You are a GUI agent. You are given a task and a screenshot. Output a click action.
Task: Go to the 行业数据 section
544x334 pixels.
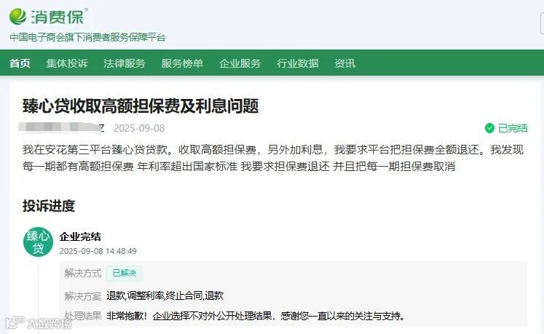298,63
